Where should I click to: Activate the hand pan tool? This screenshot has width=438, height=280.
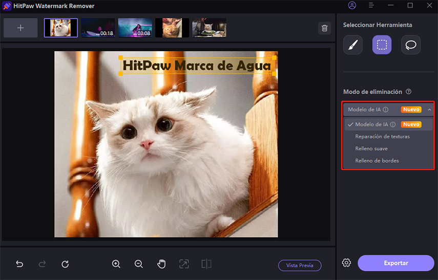tap(161, 264)
